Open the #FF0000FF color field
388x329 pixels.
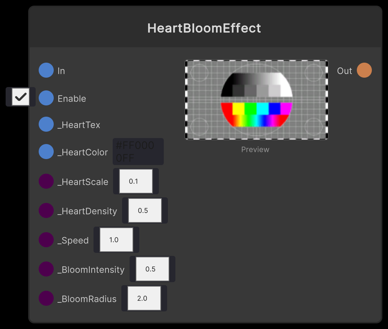pos(138,151)
